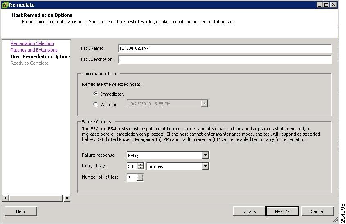Screen dimensions: 346x224
Task: Click the window resize grip corner
Action: [335, 220]
